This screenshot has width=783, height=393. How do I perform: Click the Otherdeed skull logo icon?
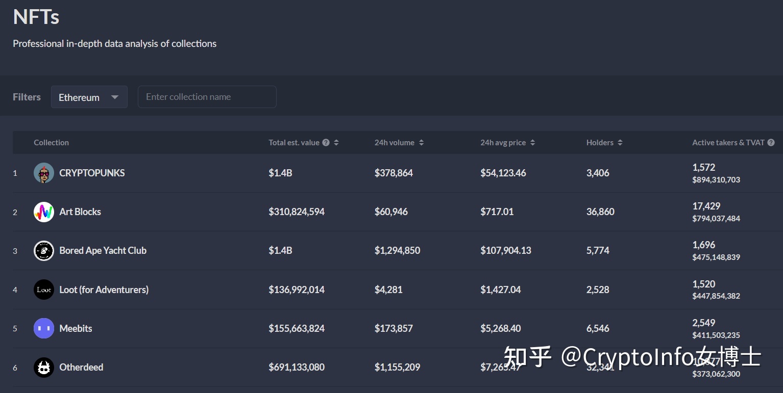coord(44,368)
